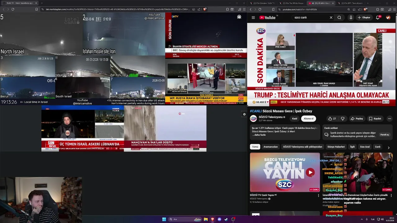Open Discord from the taskbar
The width and height of the screenshot is (397, 223).
click(219, 219)
